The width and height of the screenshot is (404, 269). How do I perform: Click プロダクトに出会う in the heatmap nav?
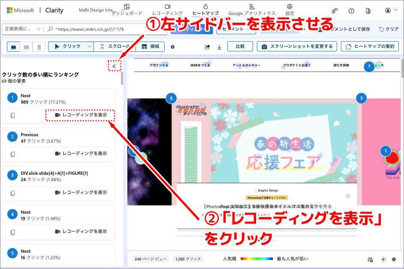click(296, 65)
